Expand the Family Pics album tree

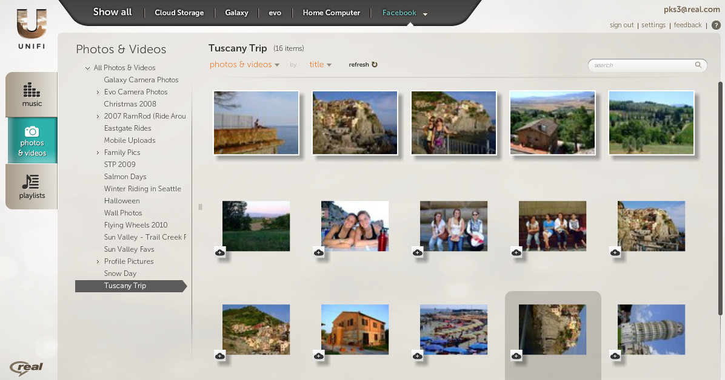98,152
